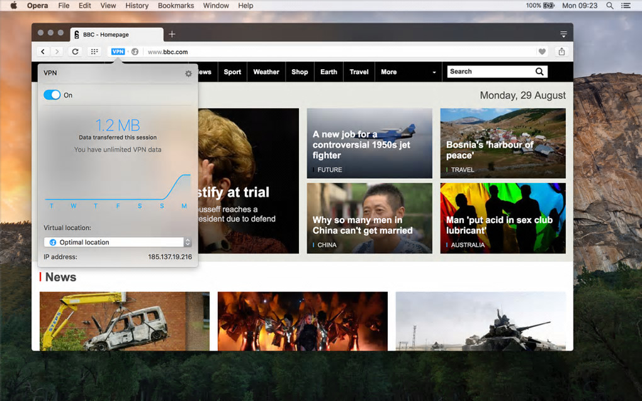This screenshot has height=401, width=642.
Task: Click the Speed Dial grid icon
Action: coord(94,52)
